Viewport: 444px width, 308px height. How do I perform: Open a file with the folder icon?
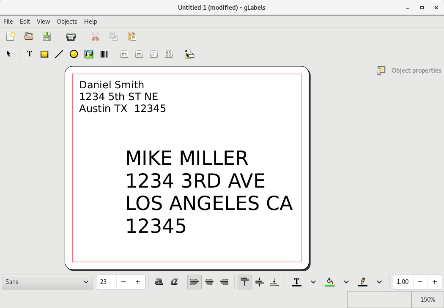(x=29, y=36)
